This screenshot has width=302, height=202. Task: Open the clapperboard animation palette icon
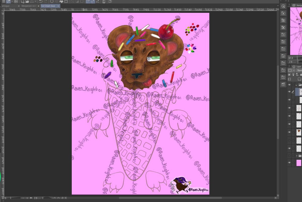tap(283, 84)
